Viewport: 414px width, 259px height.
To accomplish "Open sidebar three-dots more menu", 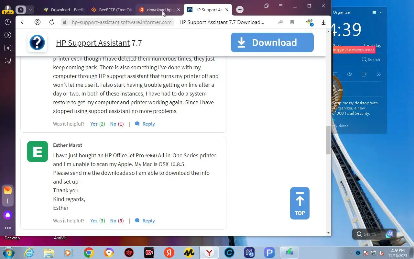I will tap(8, 228).
